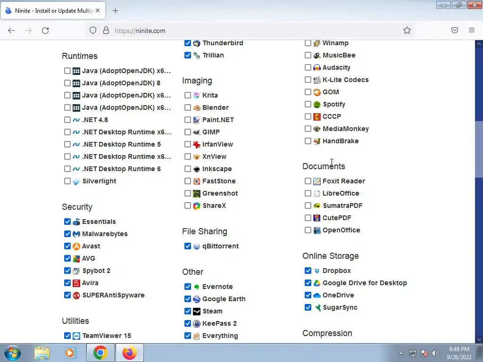The height and width of the screenshot is (362, 483).
Task: Click the CCCP icon
Action: pyautogui.click(x=316, y=117)
